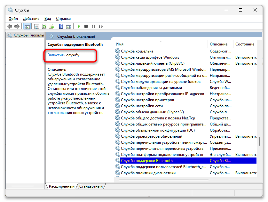Click gear icon of Служба настройки принтеров
Image resolution: width=268 pixels, height=202 pixels.
pos(117,100)
